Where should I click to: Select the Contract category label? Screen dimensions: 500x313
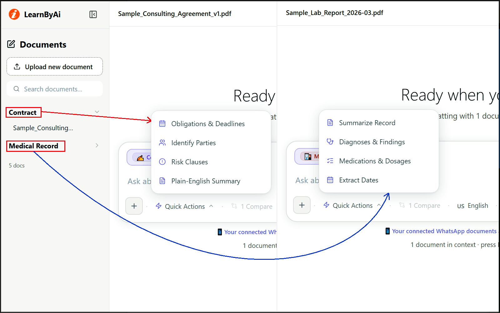tap(23, 112)
